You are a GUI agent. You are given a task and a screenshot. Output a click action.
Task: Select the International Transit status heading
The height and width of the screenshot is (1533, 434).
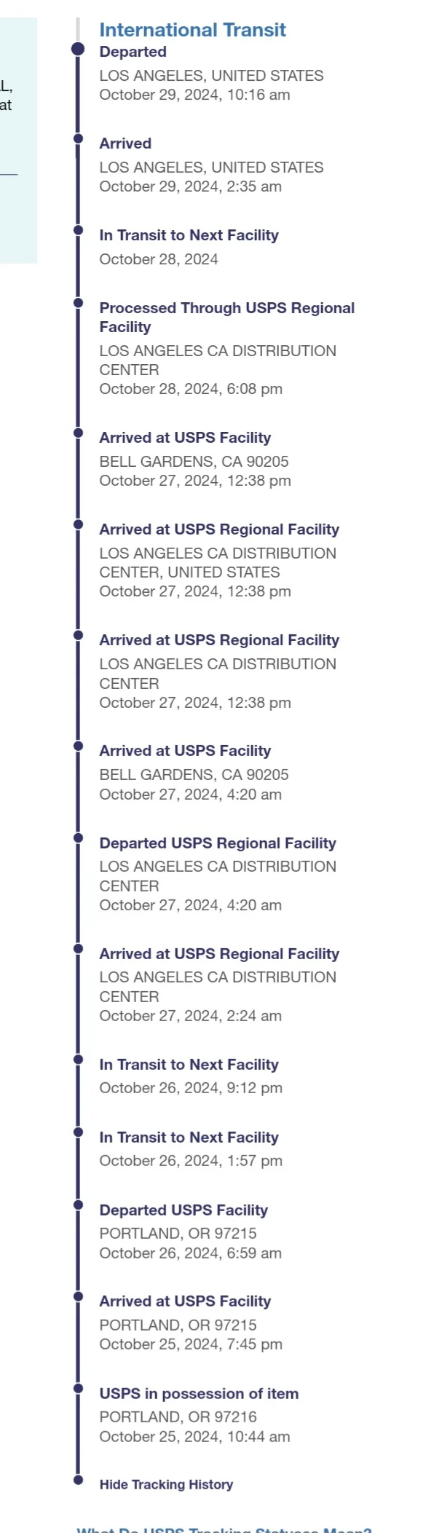pos(192,30)
